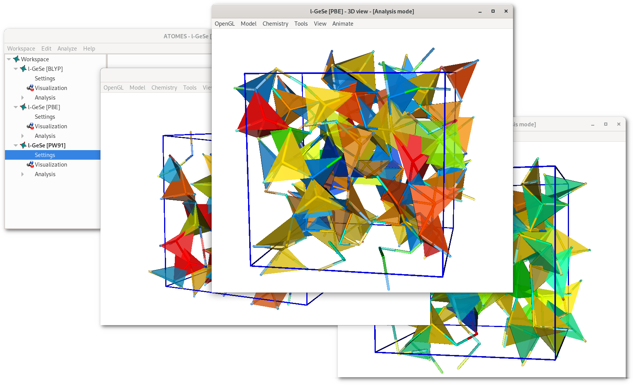Screen dimensions: 633x386
Task: Click the PBE Visualization molecule icon
Action: [x=30, y=126]
